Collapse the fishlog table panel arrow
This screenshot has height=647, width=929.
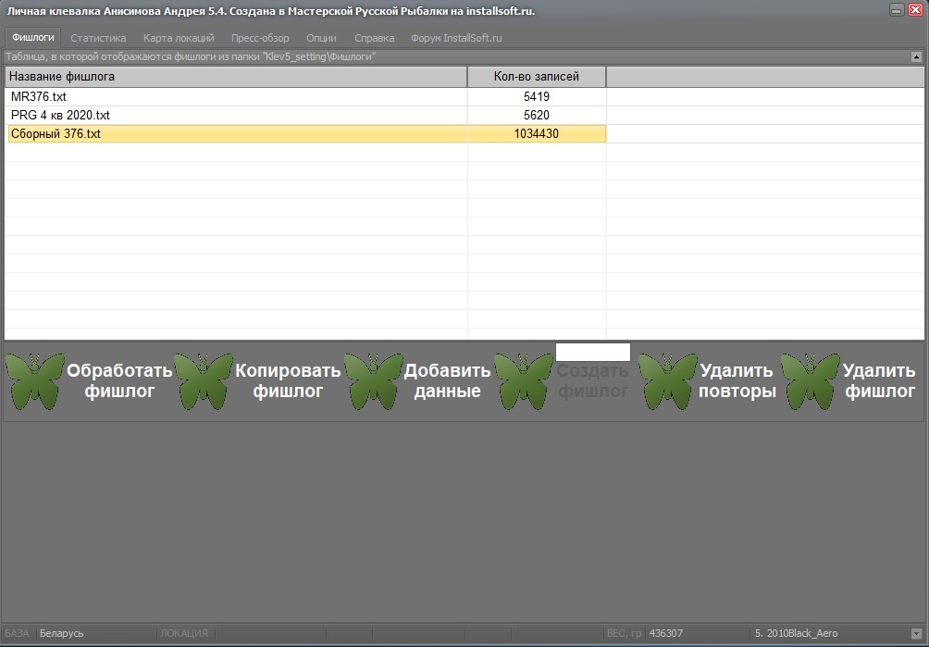[x=916, y=56]
